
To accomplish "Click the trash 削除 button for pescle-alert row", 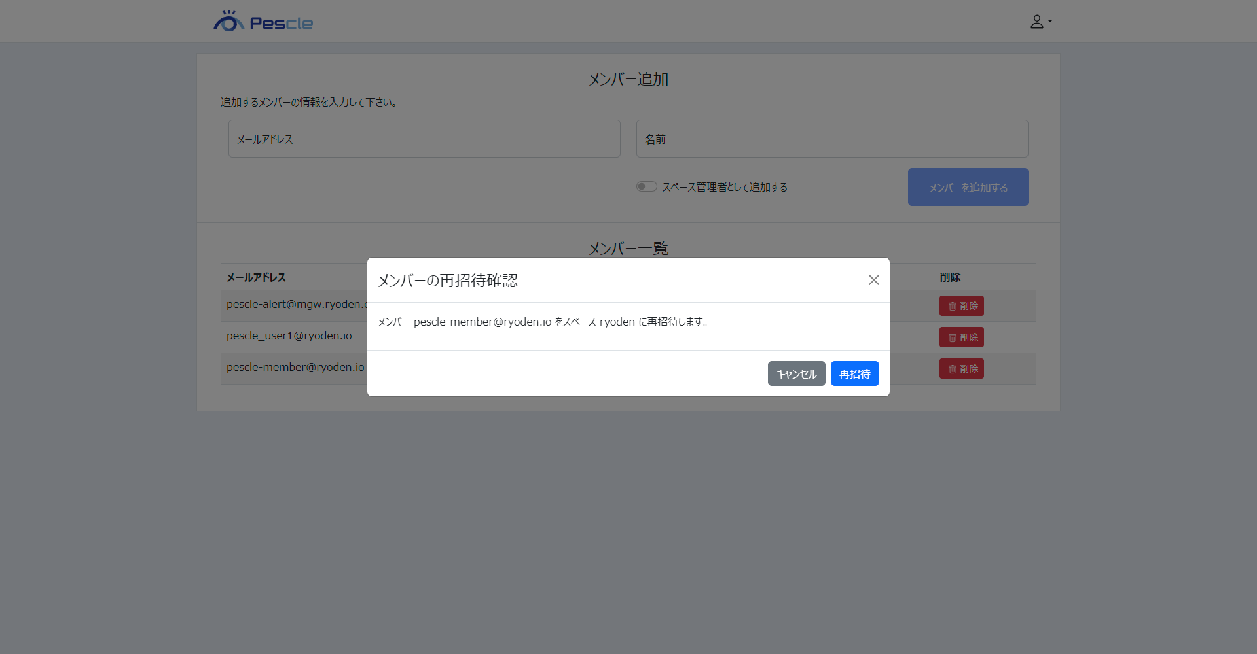I will pos(961,306).
